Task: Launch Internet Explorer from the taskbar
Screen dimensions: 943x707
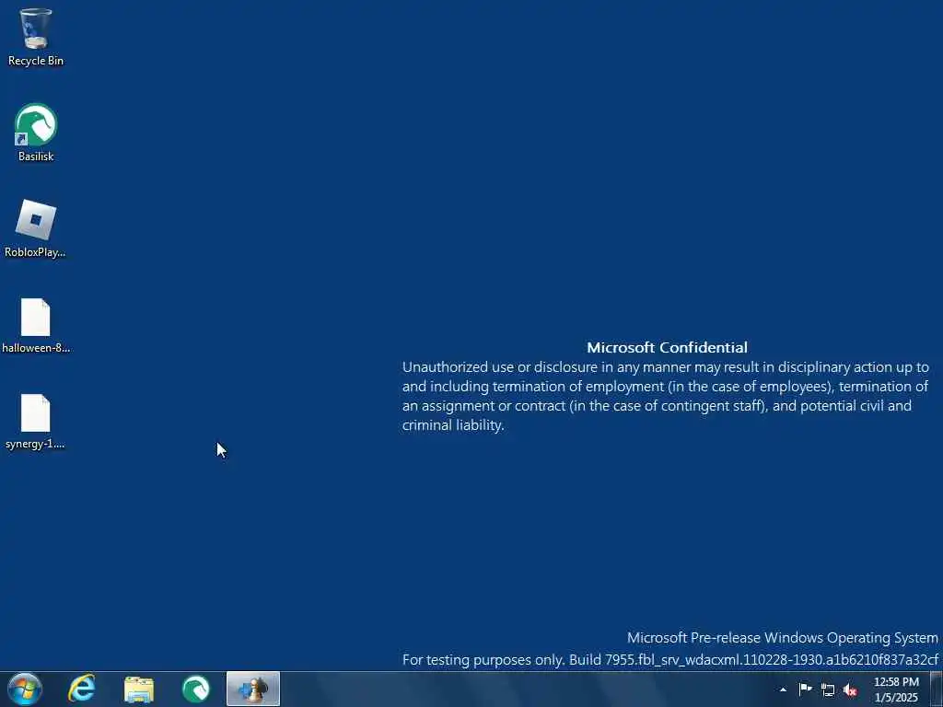Action: (x=82, y=689)
